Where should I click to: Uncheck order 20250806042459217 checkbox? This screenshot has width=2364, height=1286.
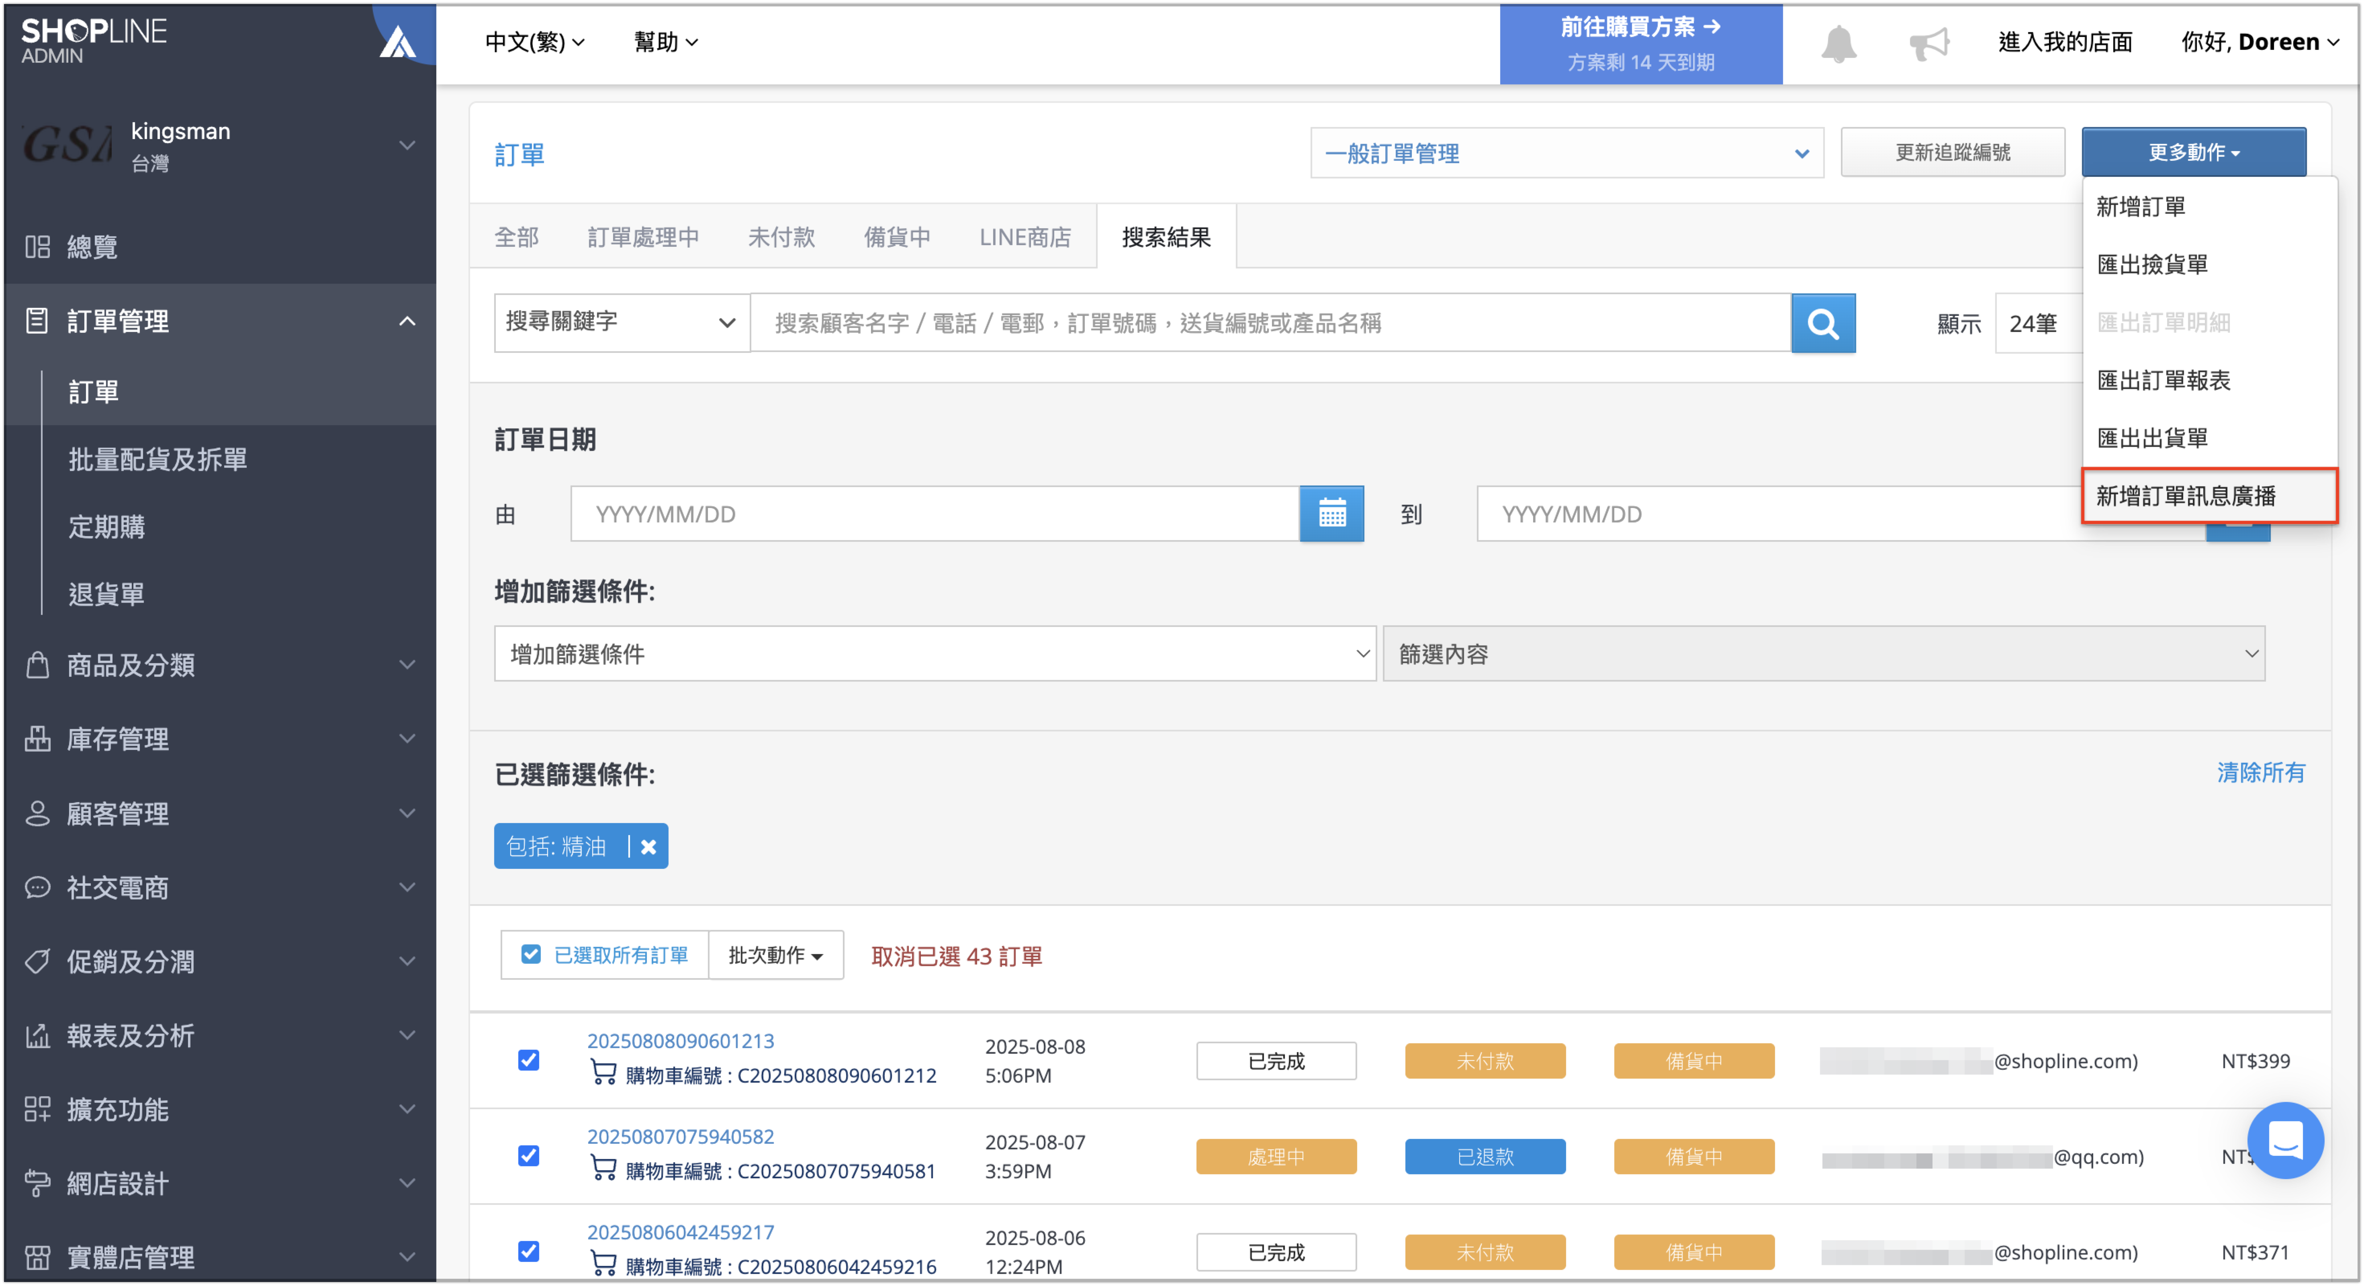point(529,1250)
